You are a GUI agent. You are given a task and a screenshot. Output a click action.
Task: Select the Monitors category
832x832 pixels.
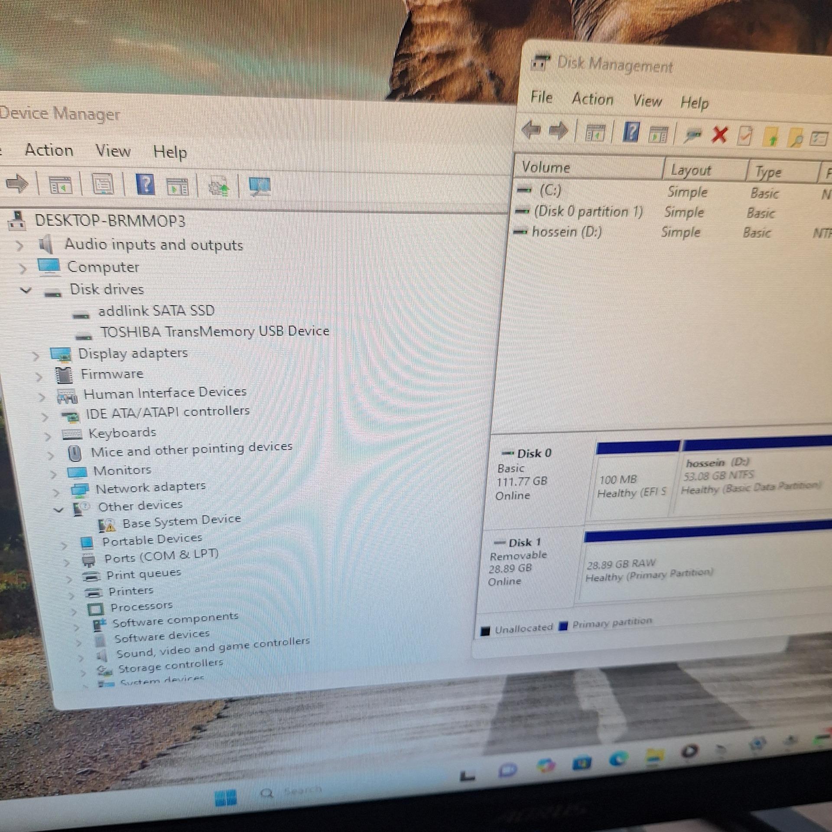[x=122, y=471]
